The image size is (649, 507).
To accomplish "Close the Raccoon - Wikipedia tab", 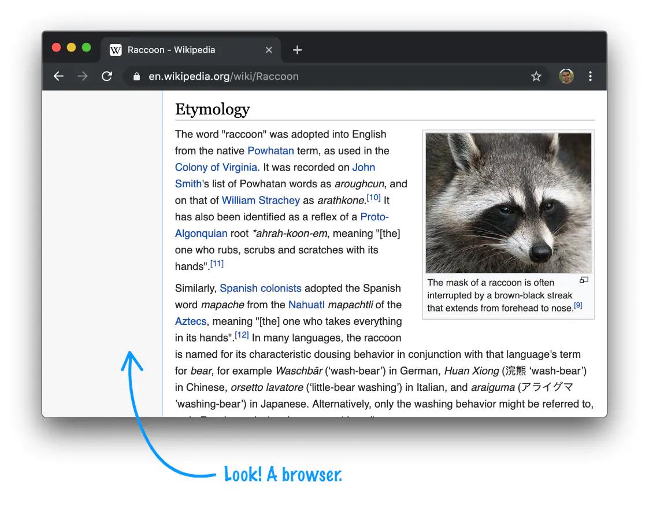I will 268,50.
